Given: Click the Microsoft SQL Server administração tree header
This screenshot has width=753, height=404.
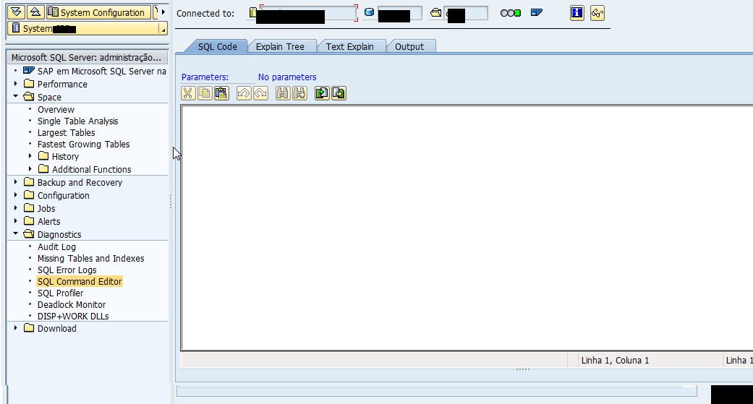Looking at the screenshot, I should pos(87,57).
